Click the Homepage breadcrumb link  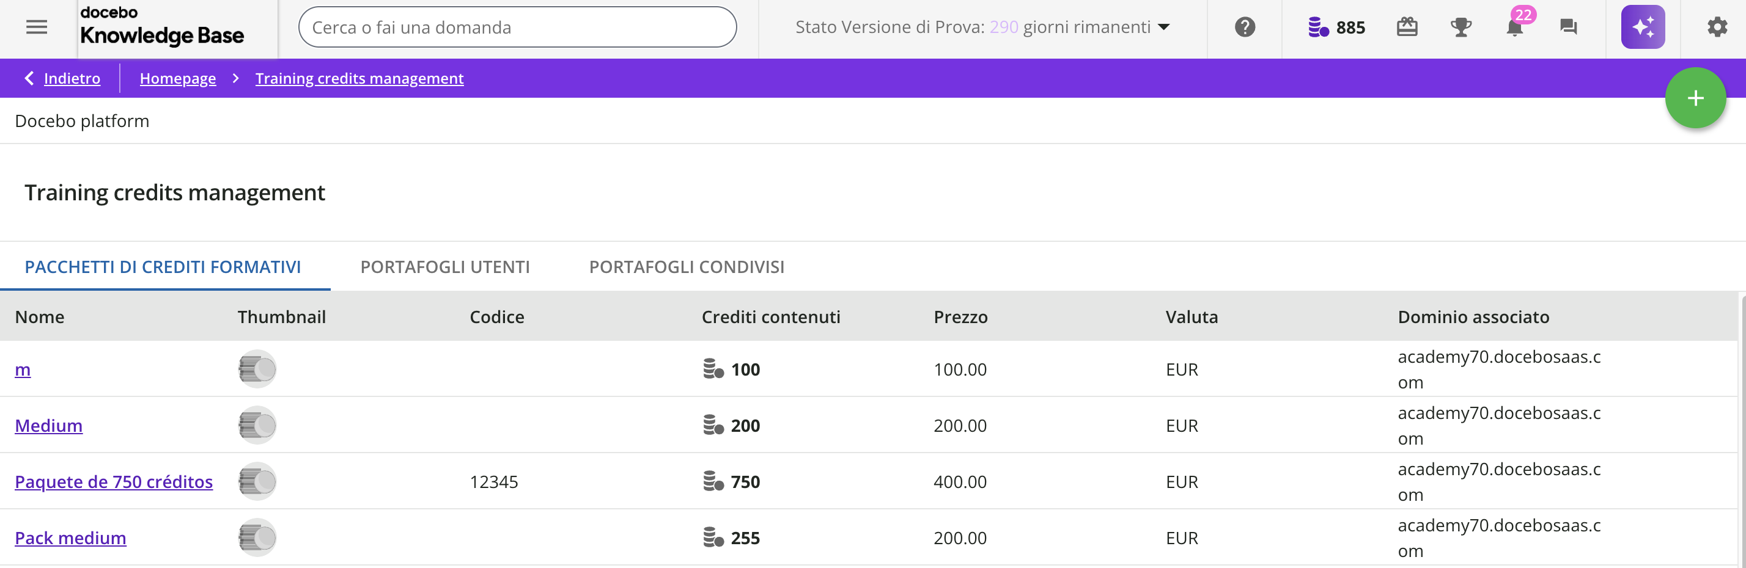point(177,79)
